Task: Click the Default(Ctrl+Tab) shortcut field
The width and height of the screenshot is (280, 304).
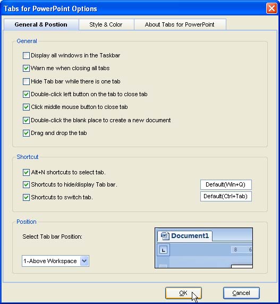Action: point(226,197)
